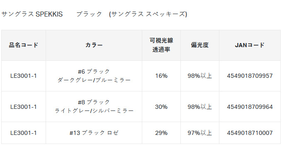Select the 品名コード column header
Image resolution: width=282 pixels, height=168 pixels.
[24, 45]
